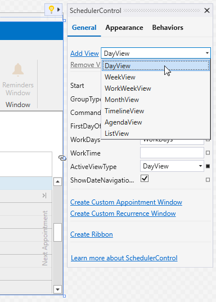The width and height of the screenshot is (216, 302).
Task: Pick ListView in the dropdown
Action: [156, 134]
